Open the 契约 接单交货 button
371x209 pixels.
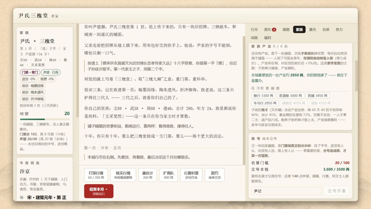(x=214, y=175)
